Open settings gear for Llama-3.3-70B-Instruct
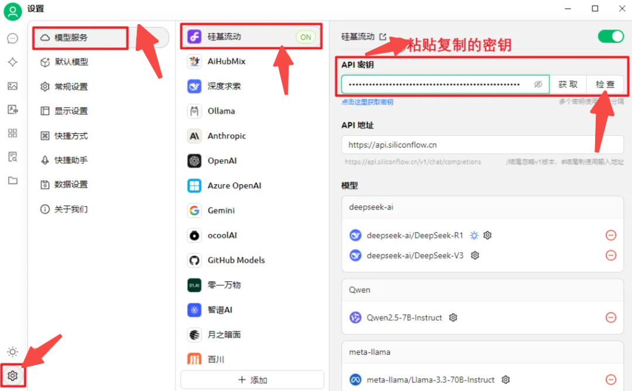Image resolution: width=632 pixels, height=391 pixels. pyautogui.click(x=506, y=379)
